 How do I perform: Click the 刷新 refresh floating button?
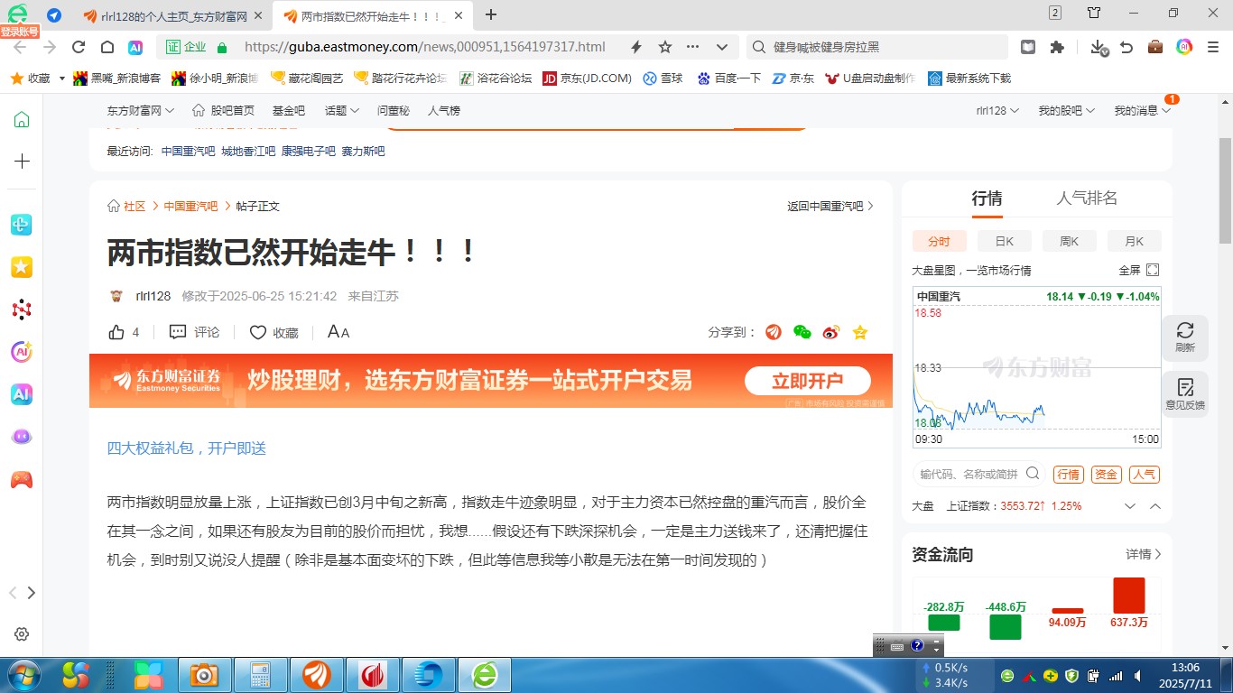(x=1185, y=337)
